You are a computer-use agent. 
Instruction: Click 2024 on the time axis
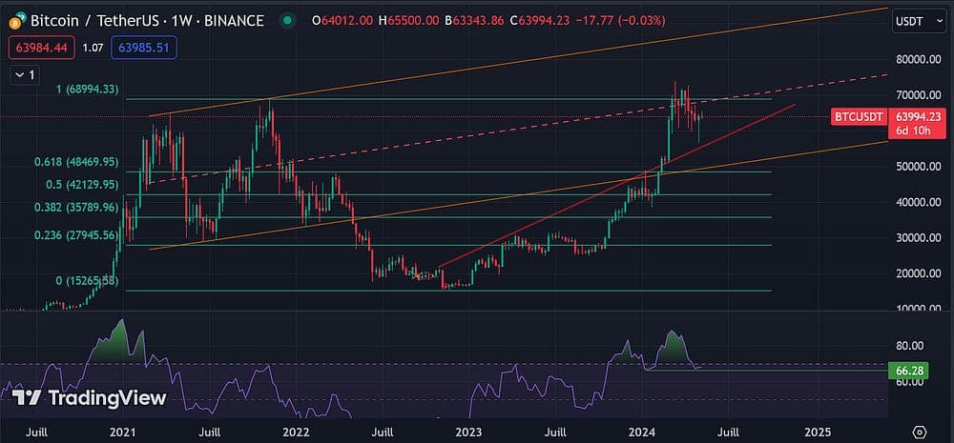(x=643, y=433)
